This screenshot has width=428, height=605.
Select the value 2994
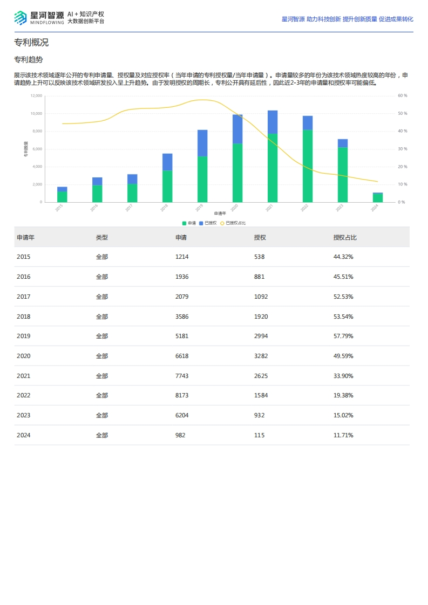[x=261, y=336]
